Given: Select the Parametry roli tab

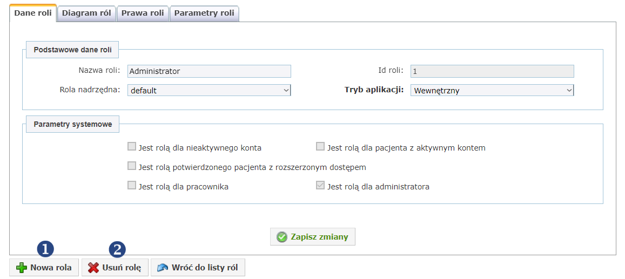Looking at the screenshot, I should [204, 13].
